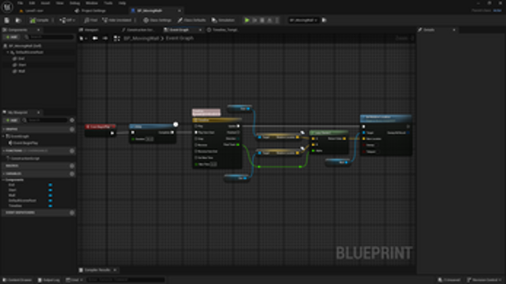This screenshot has height=284, width=506.
Task: Open the Help menu
Action: pos(122,3)
